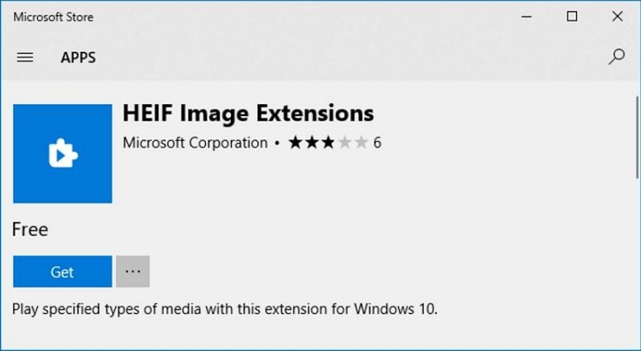Viewport: 641px width, 351px height.
Task: Click the APPS section header
Action: (x=79, y=57)
